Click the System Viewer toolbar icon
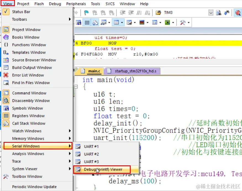The height and width of the screenshot is (191, 242). tap(167, 23)
